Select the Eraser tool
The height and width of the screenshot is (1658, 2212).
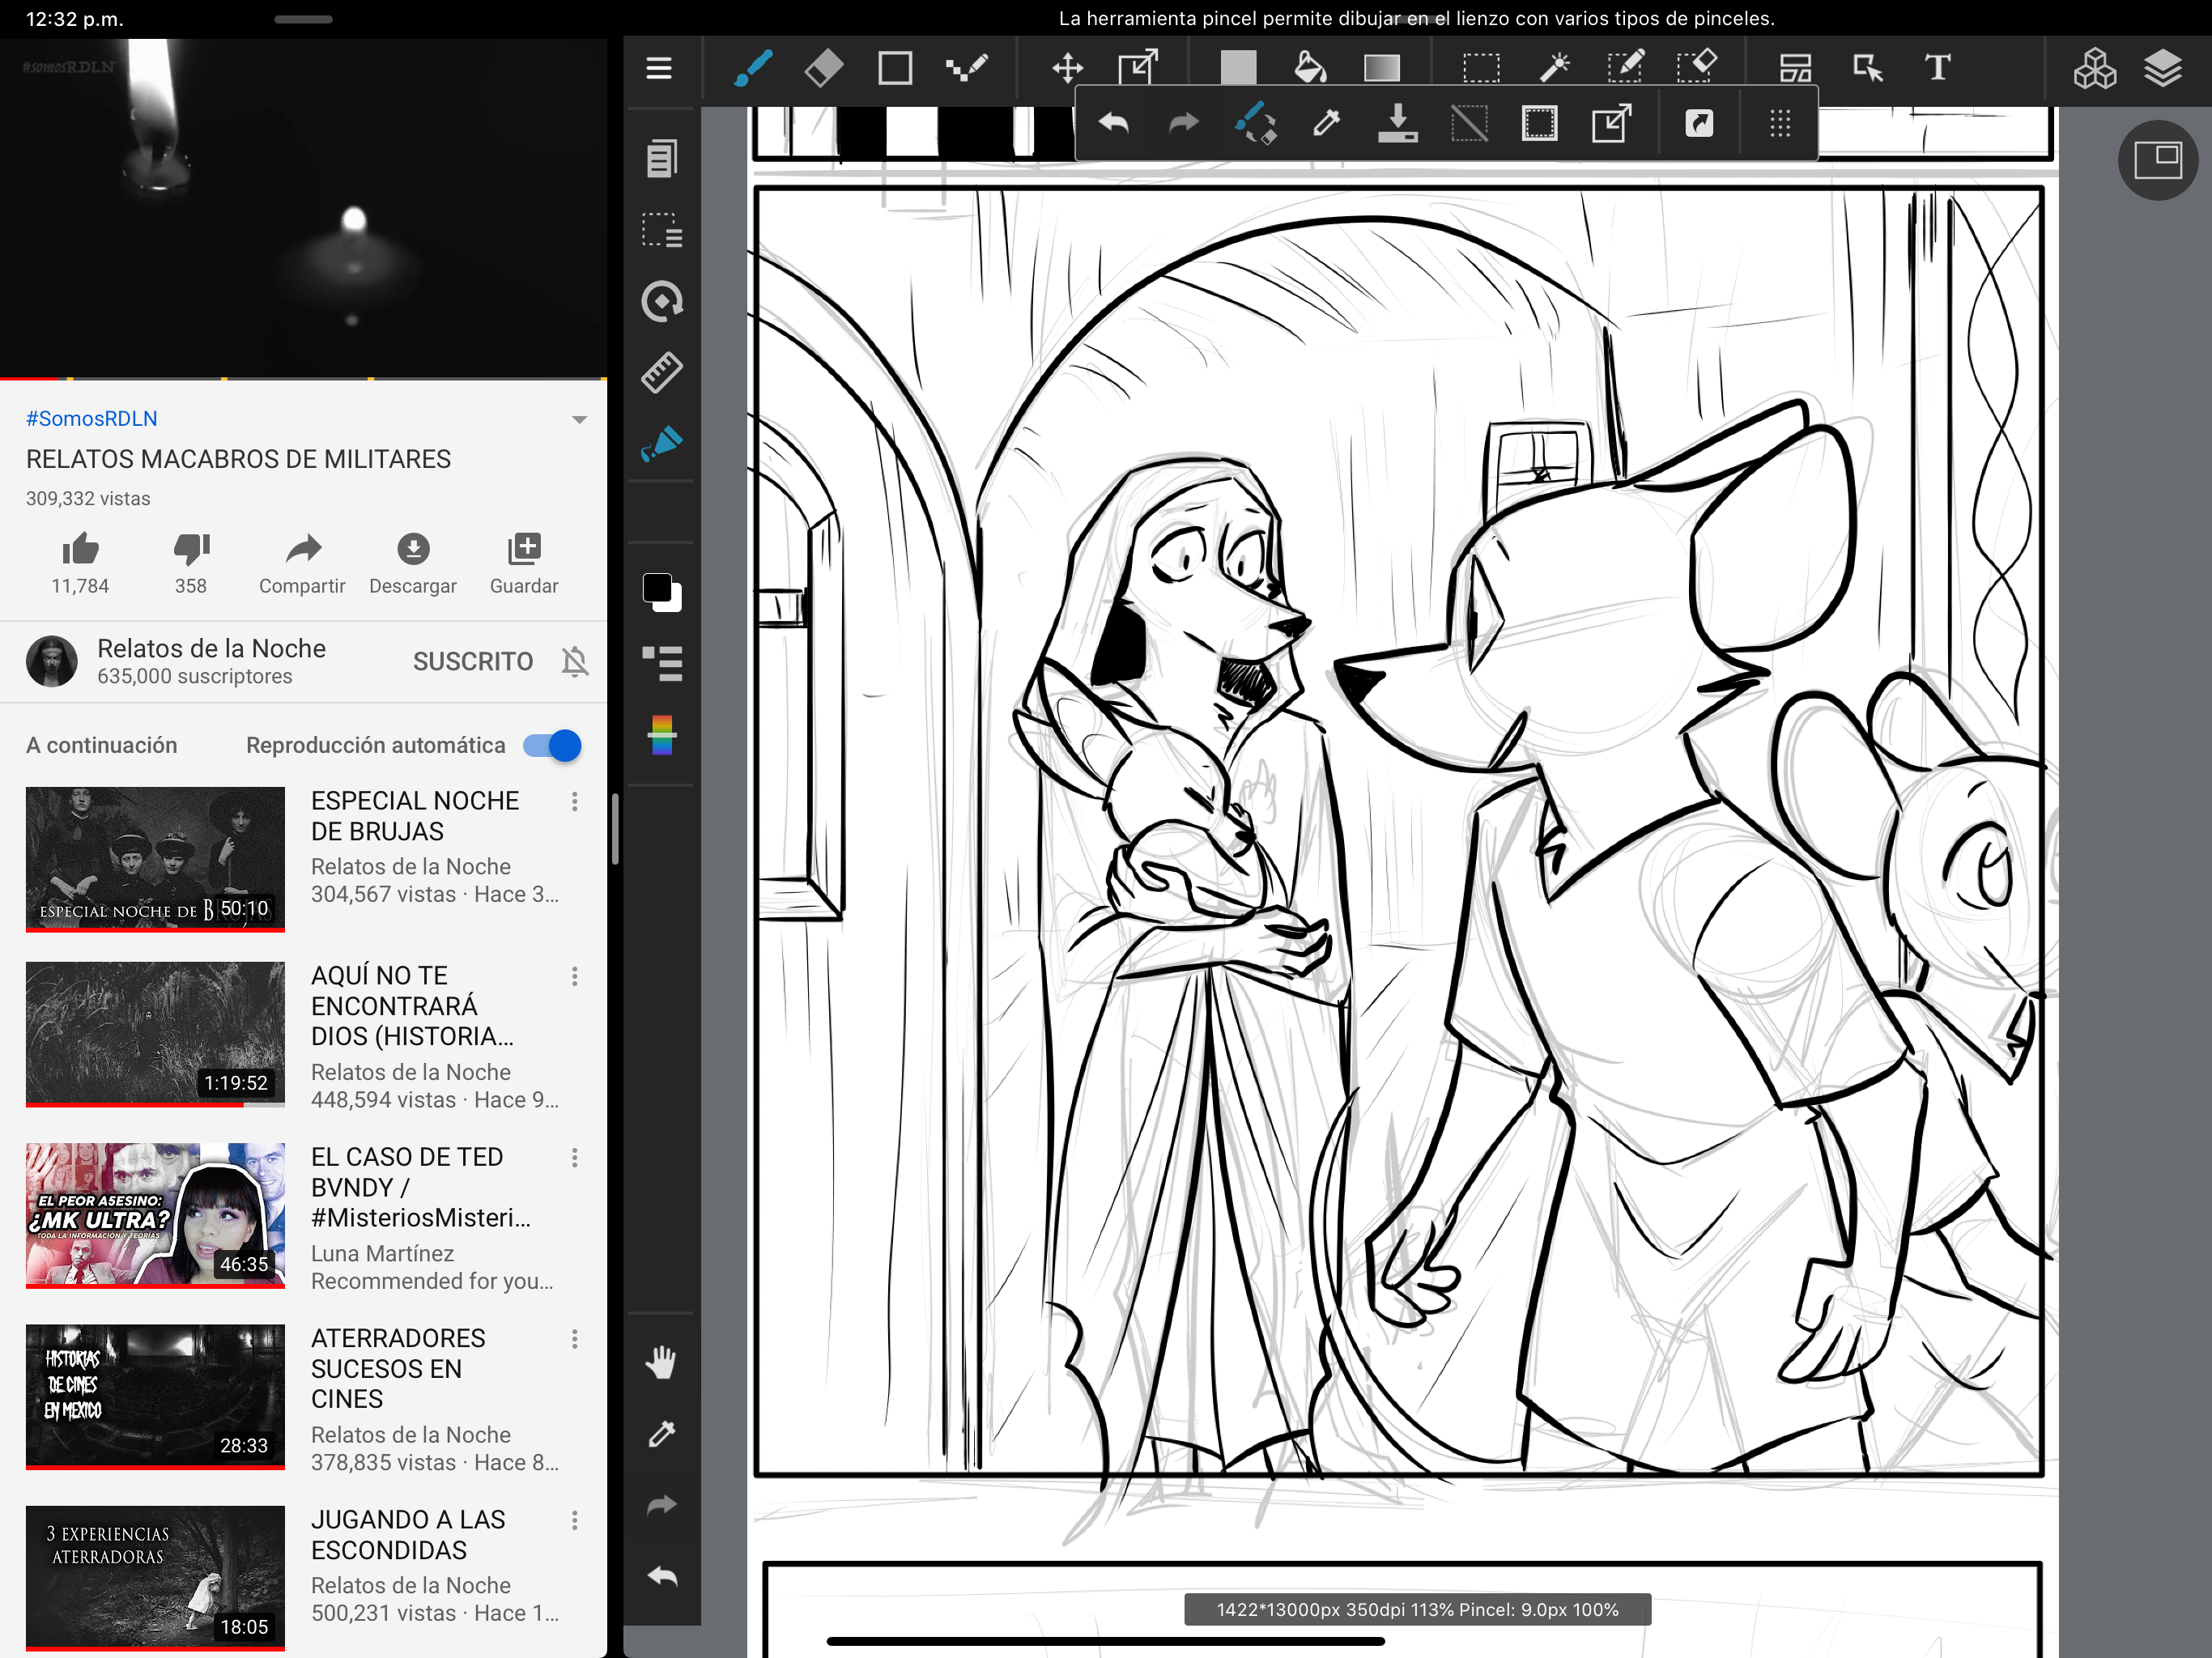click(x=823, y=68)
